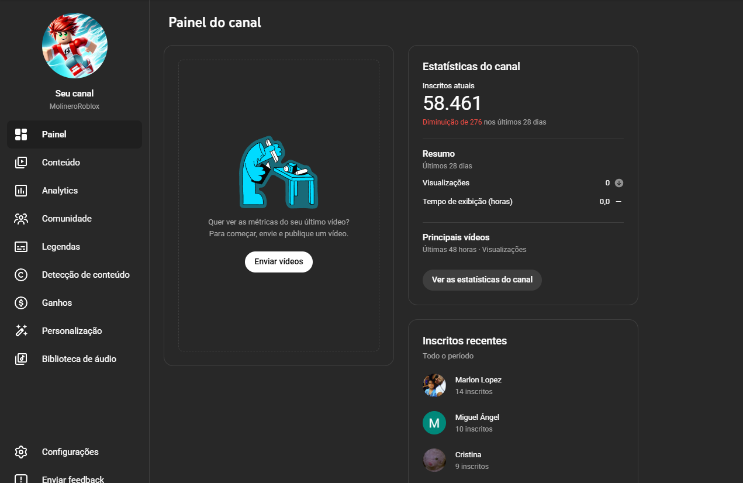Screen dimensions: 743x483
Task: Click the Painel dashboard icon
Action: click(x=21, y=134)
